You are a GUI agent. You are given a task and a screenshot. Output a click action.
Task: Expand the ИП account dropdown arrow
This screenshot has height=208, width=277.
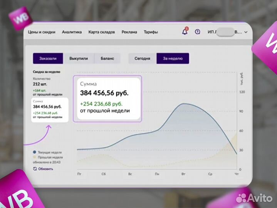click(246, 32)
